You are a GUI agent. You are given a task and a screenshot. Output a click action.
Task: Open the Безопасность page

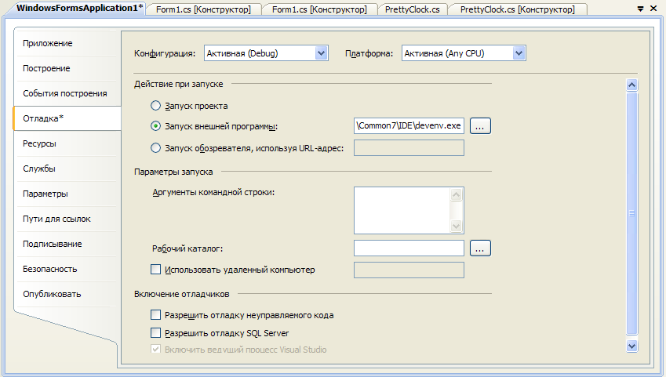tap(66, 269)
